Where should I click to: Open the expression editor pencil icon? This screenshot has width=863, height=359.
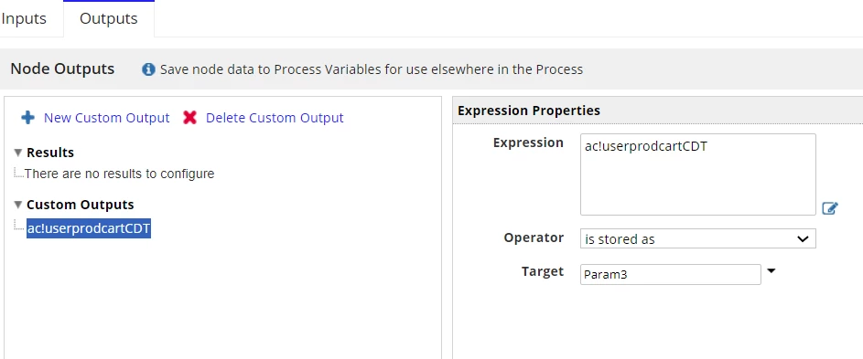click(829, 208)
